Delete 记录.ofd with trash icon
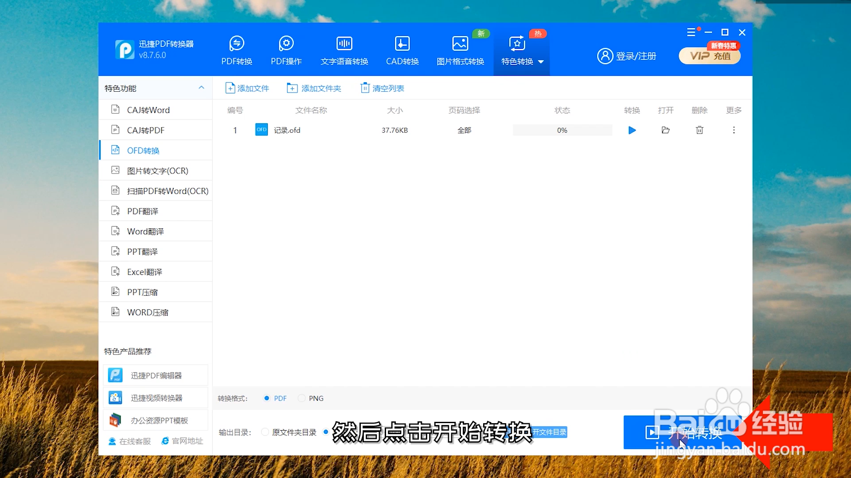 pyautogui.click(x=699, y=130)
